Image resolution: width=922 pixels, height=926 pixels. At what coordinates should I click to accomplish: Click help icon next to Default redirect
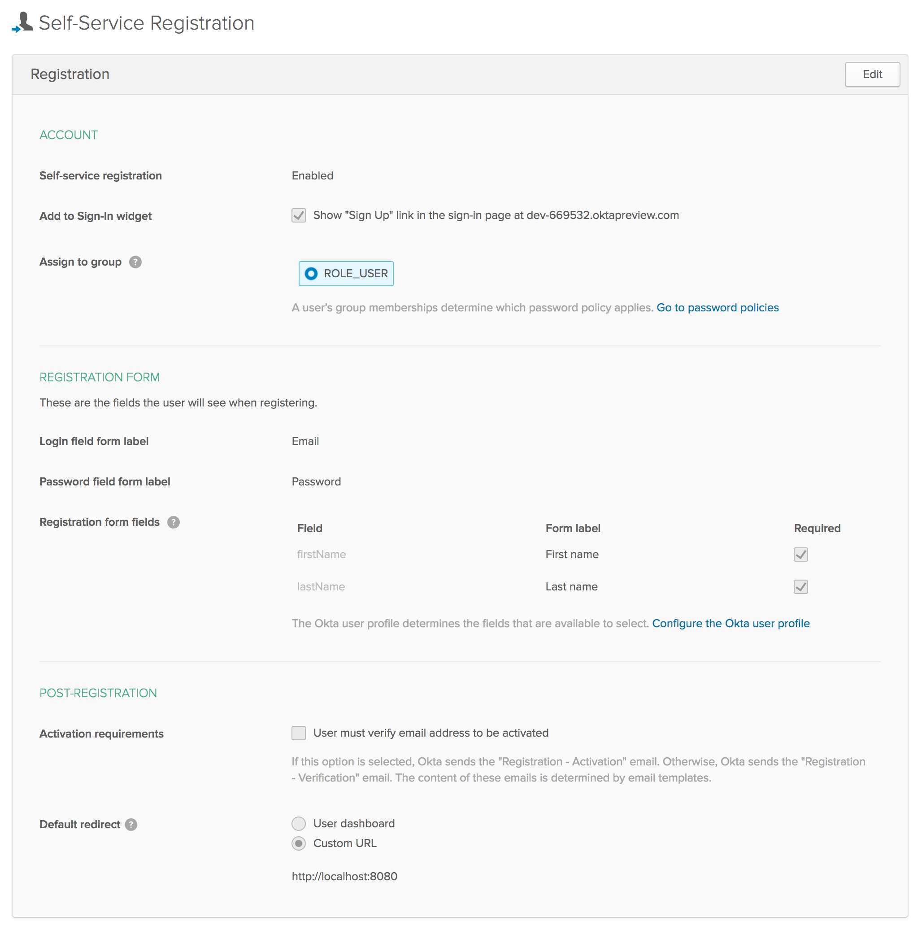pos(131,825)
